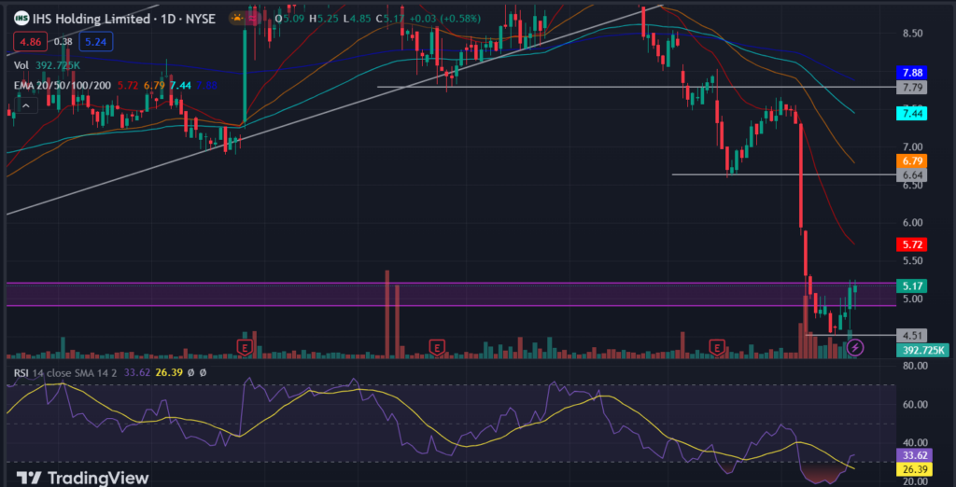Screen dimensions: 956x487
Task: Click the cyan 7.44 value in EMA legend
Action: [x=180, y=86]
